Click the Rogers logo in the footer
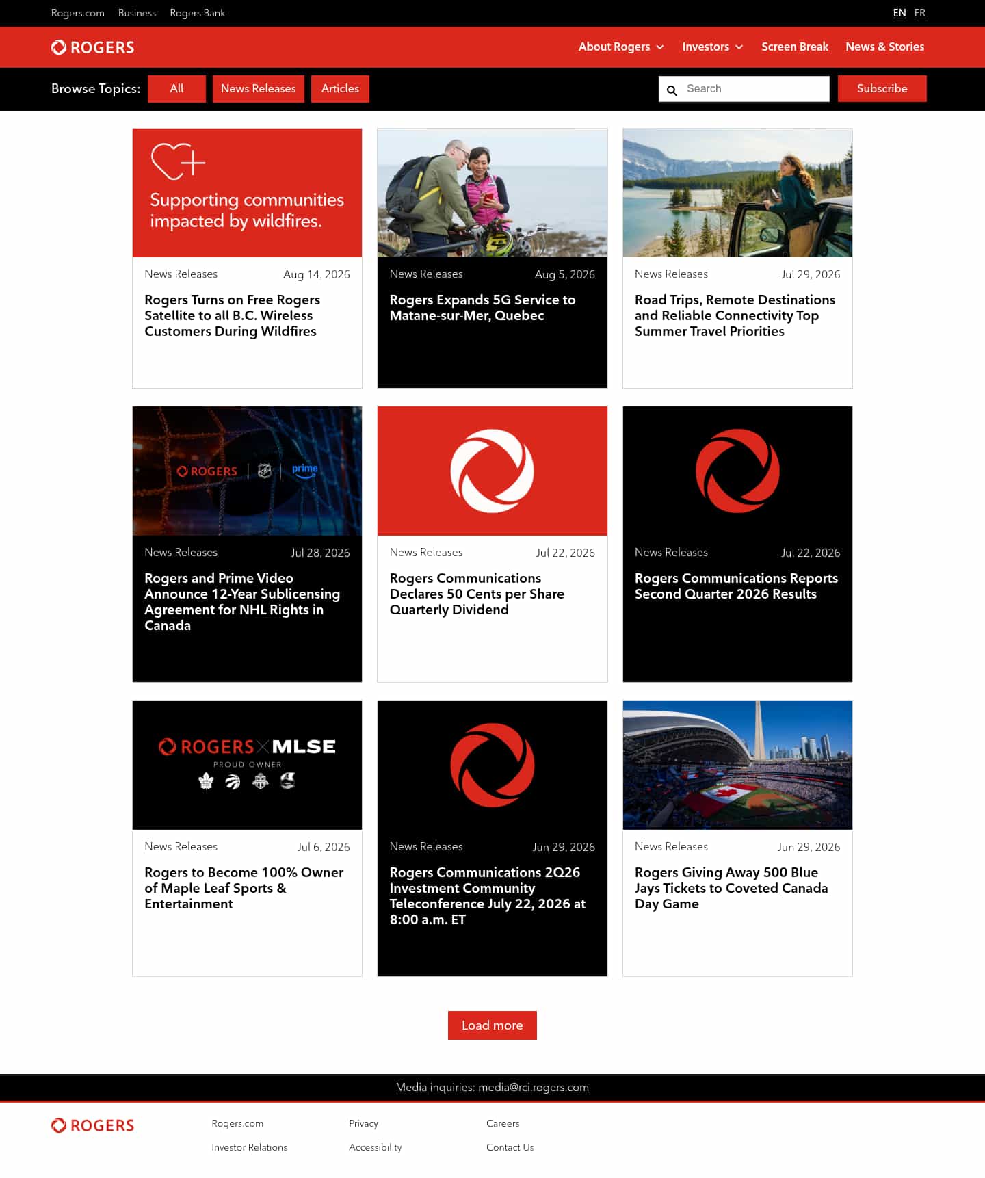The height and width of the screenshot is (1178, 985). (x=92, y=1125)
